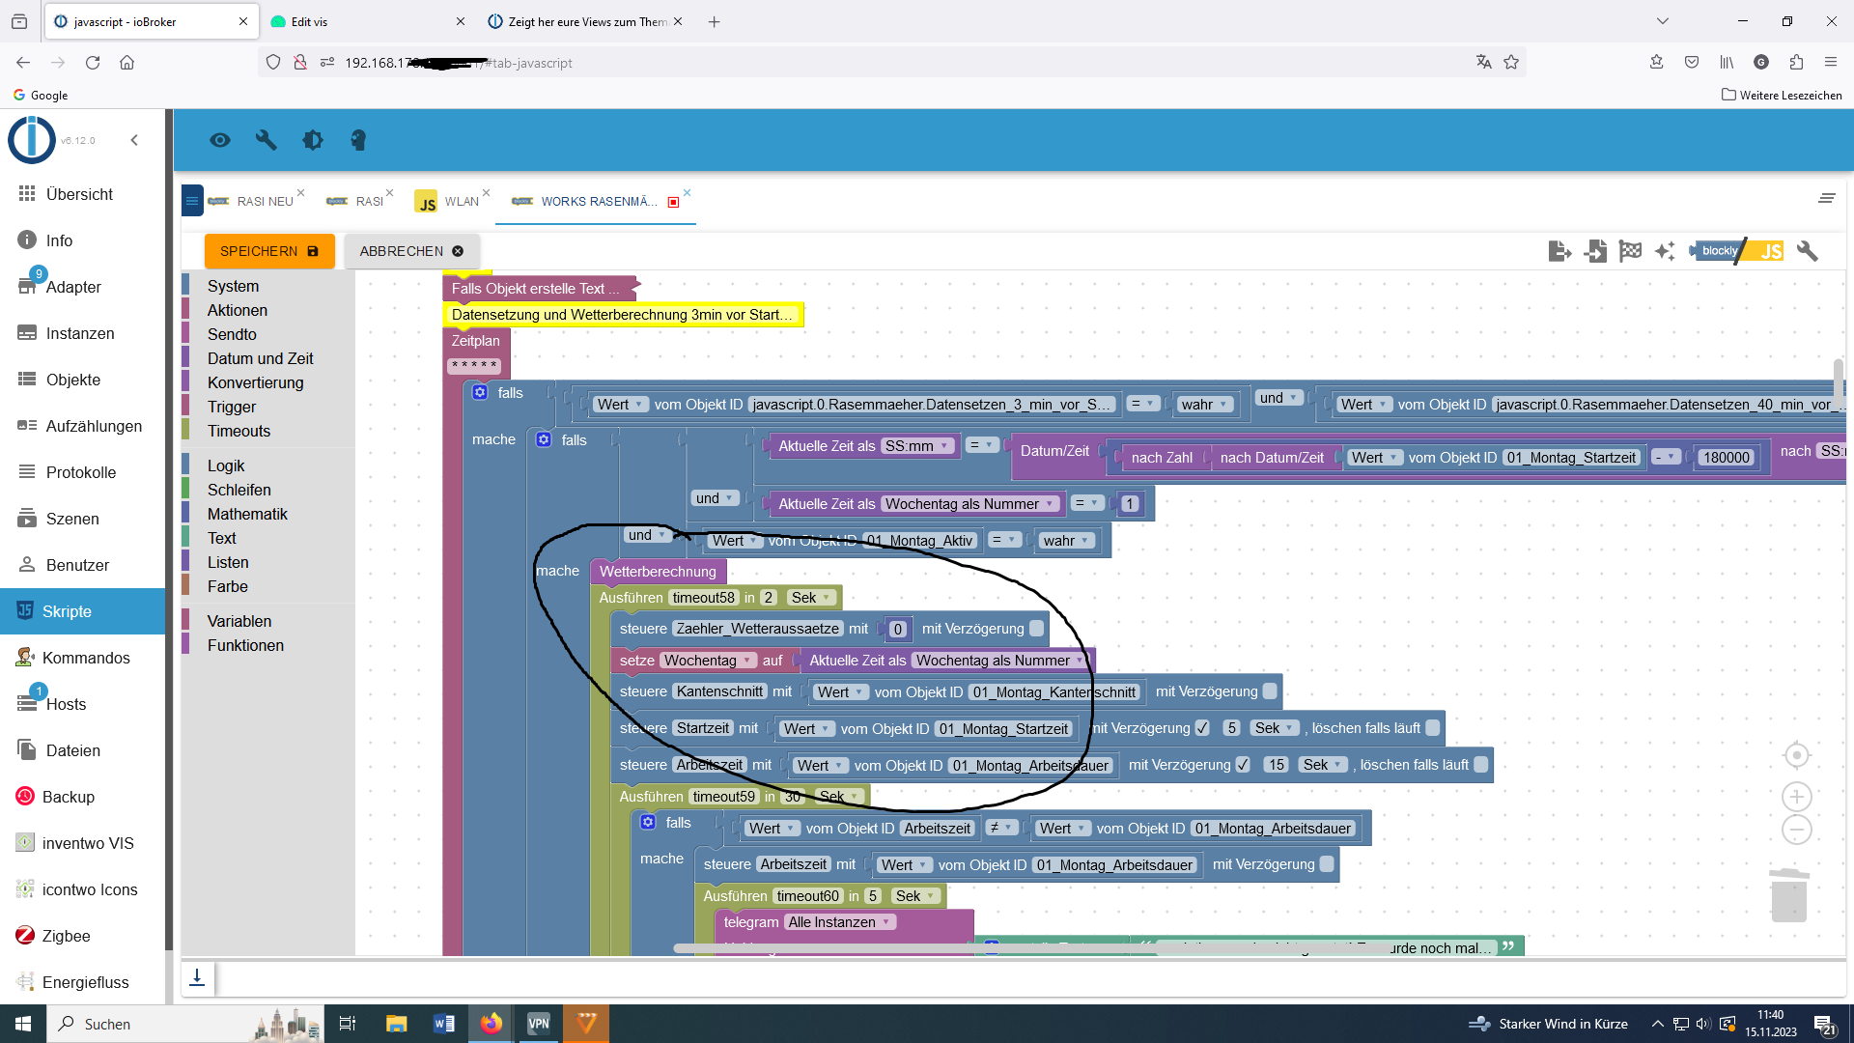Screen dimensions: 1854x1043
Task: Click the download arrow icon at bottom
Action: click(x=197, y=977)
